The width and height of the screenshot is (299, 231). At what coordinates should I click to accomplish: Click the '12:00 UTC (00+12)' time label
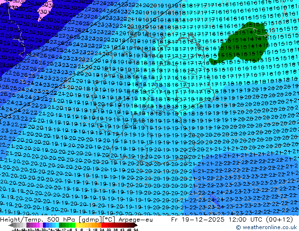click(261, 220)
